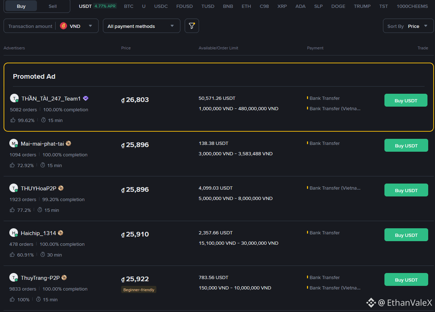The height and width of the screenshot is (312, 435).
Task: Click Bank Transfer payment in Haichip_1314 row
Action: point(325,233)
